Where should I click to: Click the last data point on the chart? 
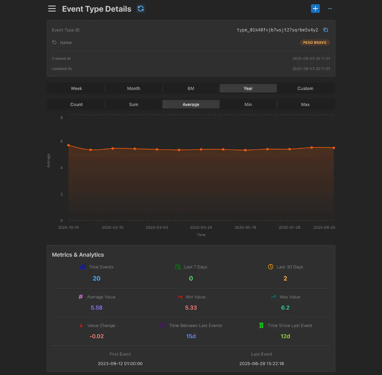click(x=334, y=148)
